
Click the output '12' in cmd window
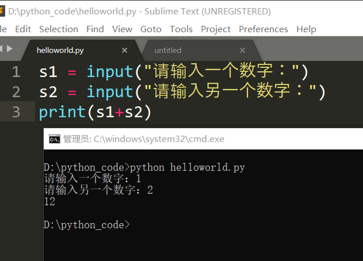click(x=49, y=202)
